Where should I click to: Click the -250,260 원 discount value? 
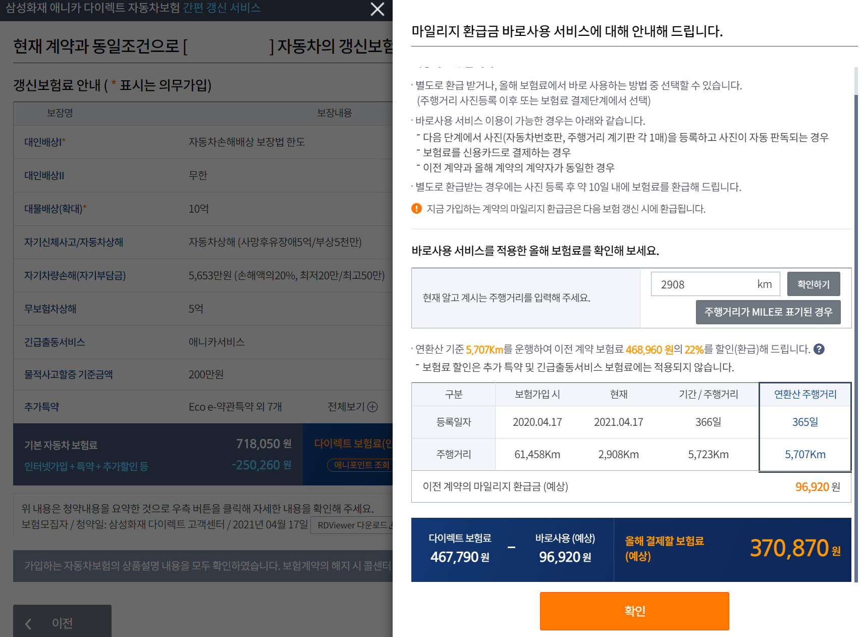(261, 465)
